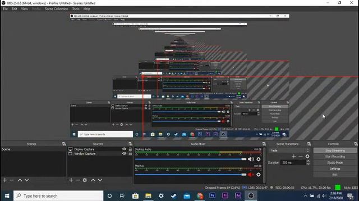Pop out the Scenes dock panel
Viewport: 359px width, 201px height.
tap(64, 144)
